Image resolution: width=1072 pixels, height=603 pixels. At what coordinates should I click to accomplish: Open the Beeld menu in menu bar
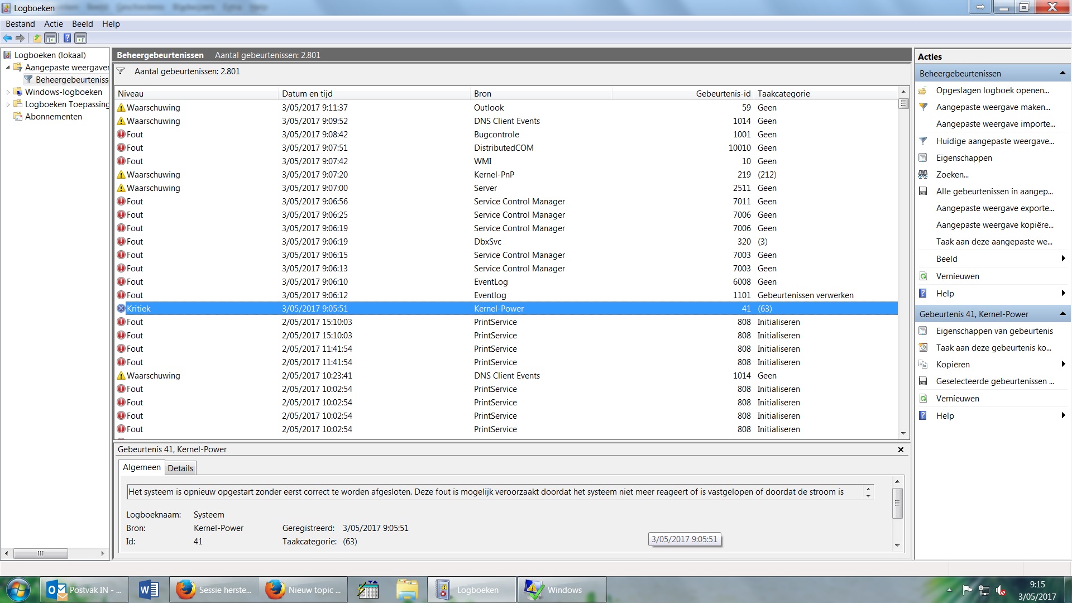click(x=83, y=23)
